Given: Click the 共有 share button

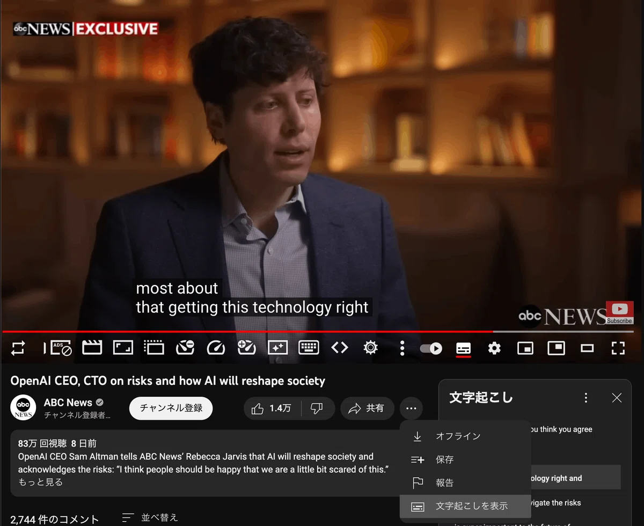Looking at the screenshot, I should pos(367,408).
